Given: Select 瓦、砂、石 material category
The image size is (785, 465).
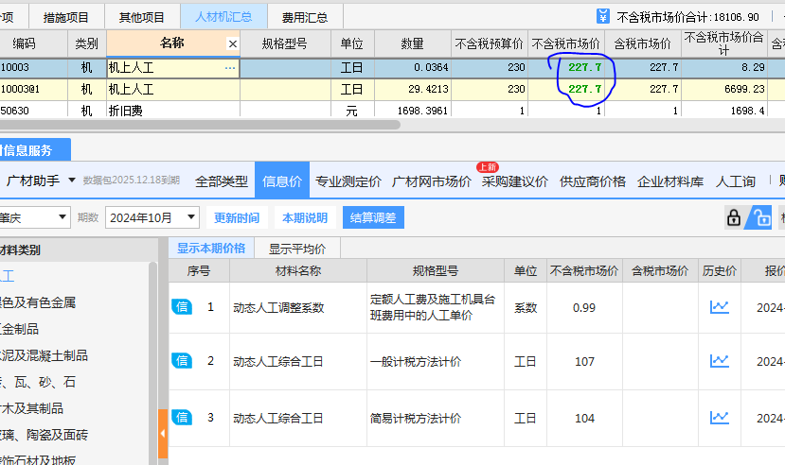Looking at the screenshot, I should pos(38,382).
